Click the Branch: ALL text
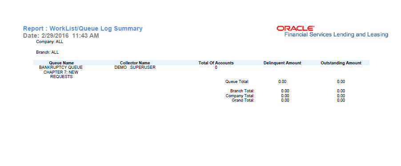 47,52
